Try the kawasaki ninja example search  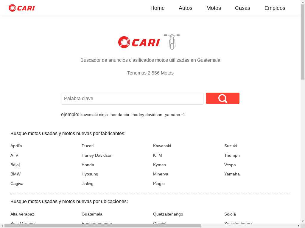pyautogui.click(x=94, y=115)
